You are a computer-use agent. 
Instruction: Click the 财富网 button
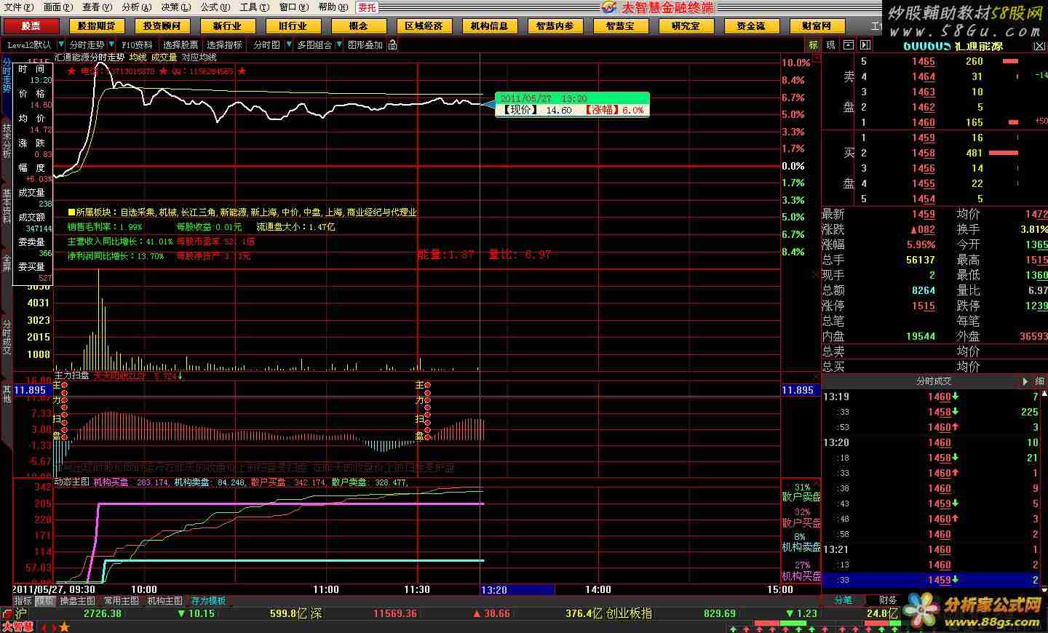click(817, 25)
